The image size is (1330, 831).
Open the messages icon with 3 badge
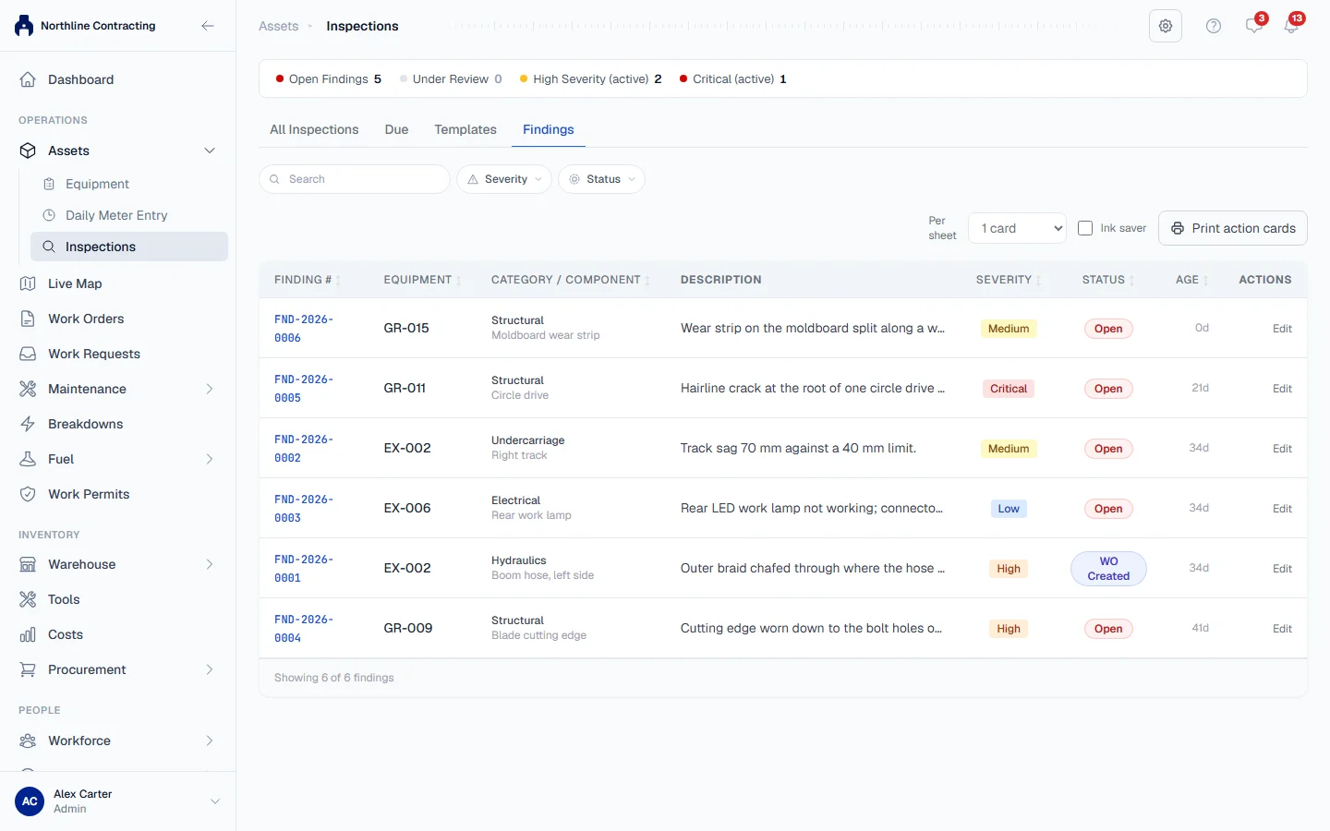(1254, 26)
